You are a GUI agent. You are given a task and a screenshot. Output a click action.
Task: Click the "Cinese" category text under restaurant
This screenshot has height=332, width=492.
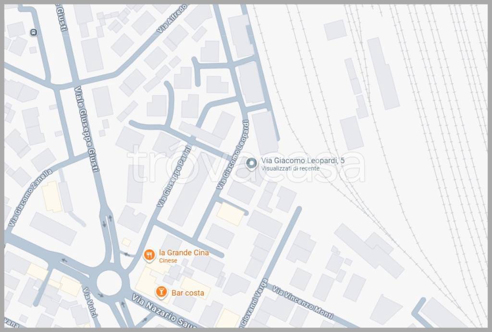[168, 261]
